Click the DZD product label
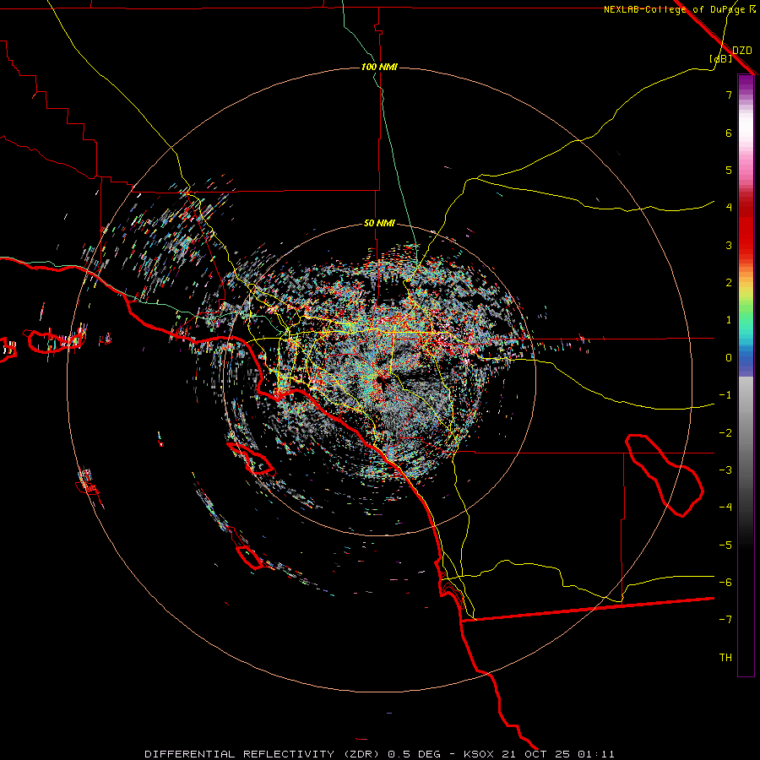The height and width of the screenshot is (760, 760). [742, 51]
